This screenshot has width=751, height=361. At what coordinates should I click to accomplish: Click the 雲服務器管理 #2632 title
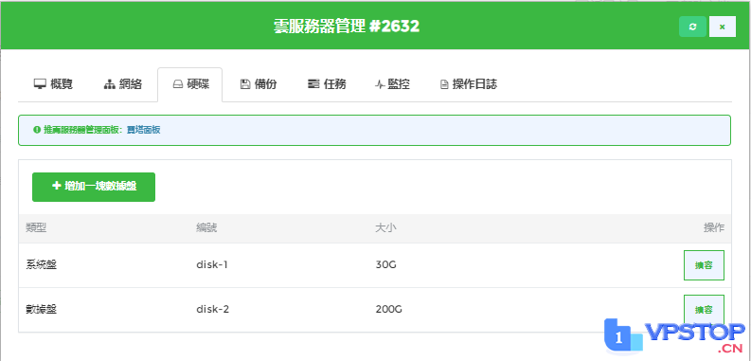pos(347,27)
